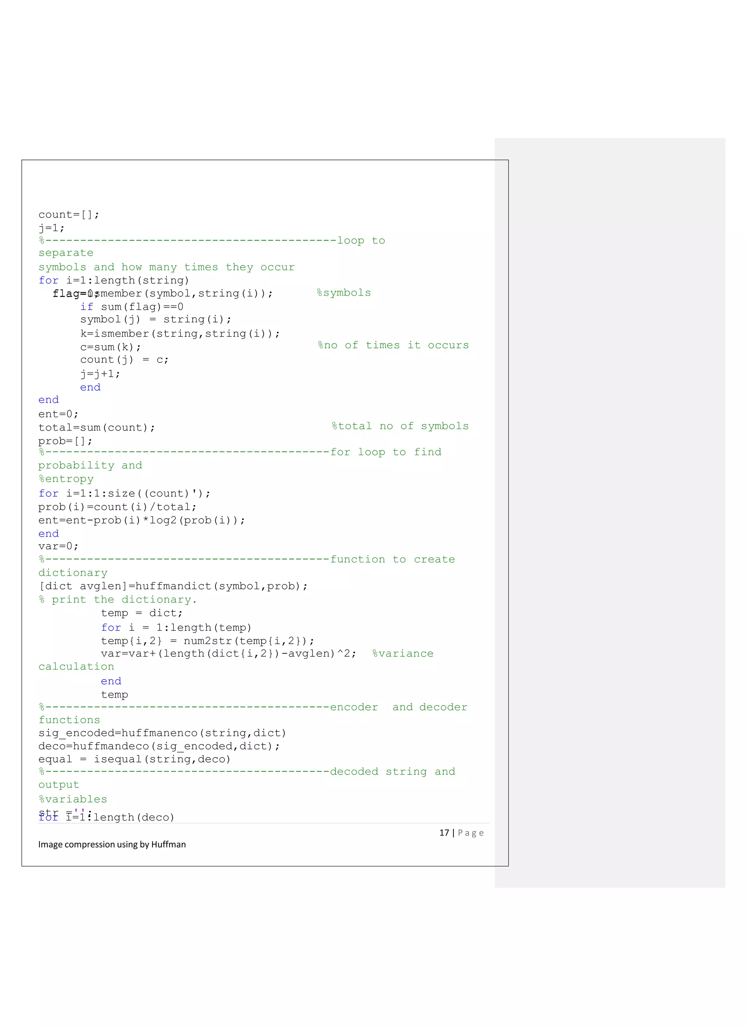Click the comment 'encoder and decoder'
Viewport: 746px width, 1027px height.
point(398,707)
